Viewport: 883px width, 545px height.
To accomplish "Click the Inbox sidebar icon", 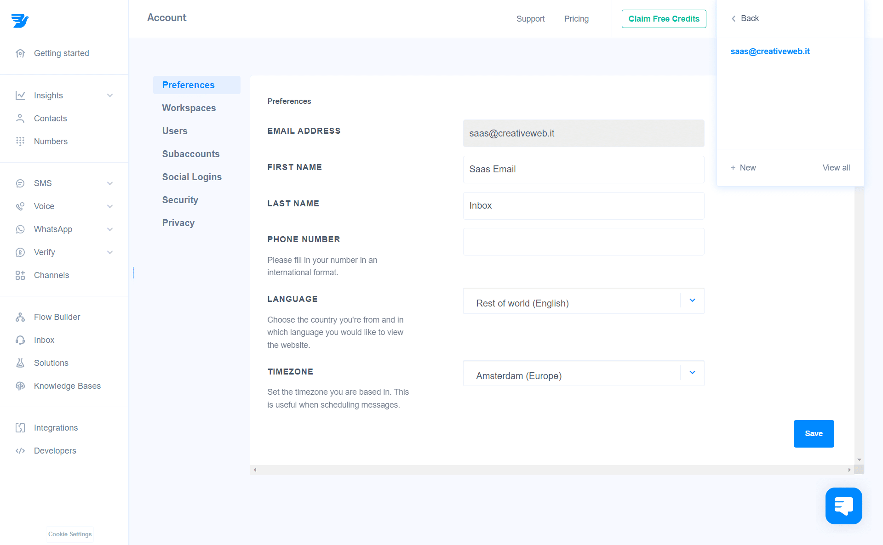I will point(20,340).
